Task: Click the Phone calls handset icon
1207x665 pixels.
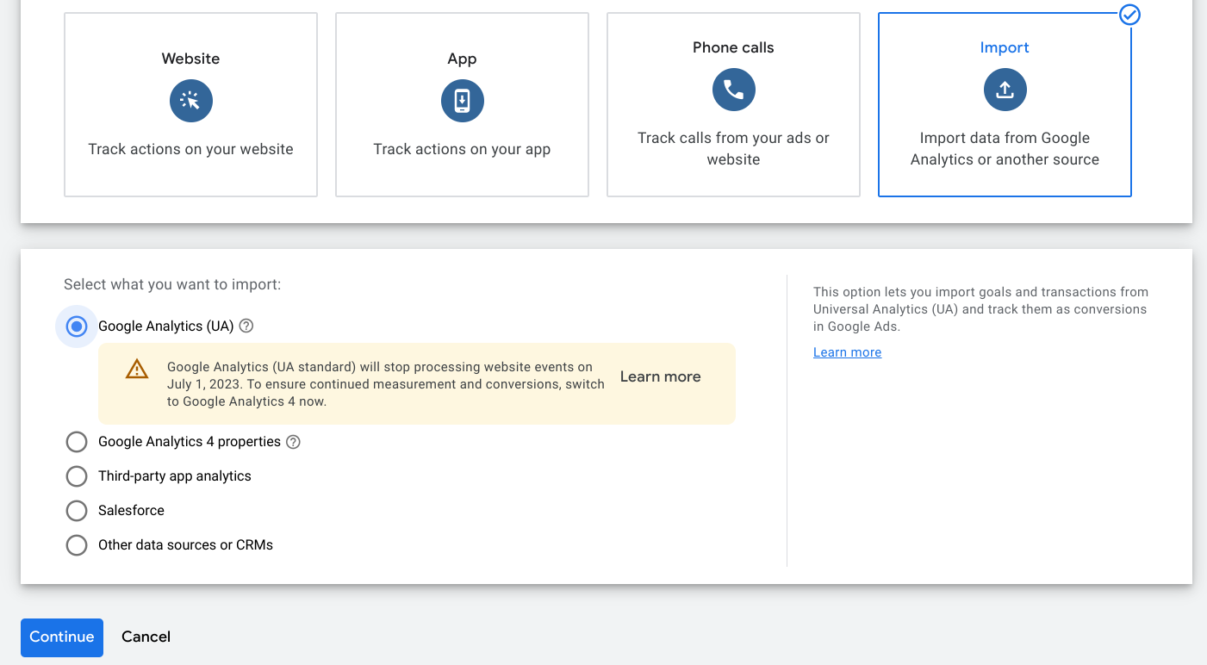Action: tap(733, 90)
